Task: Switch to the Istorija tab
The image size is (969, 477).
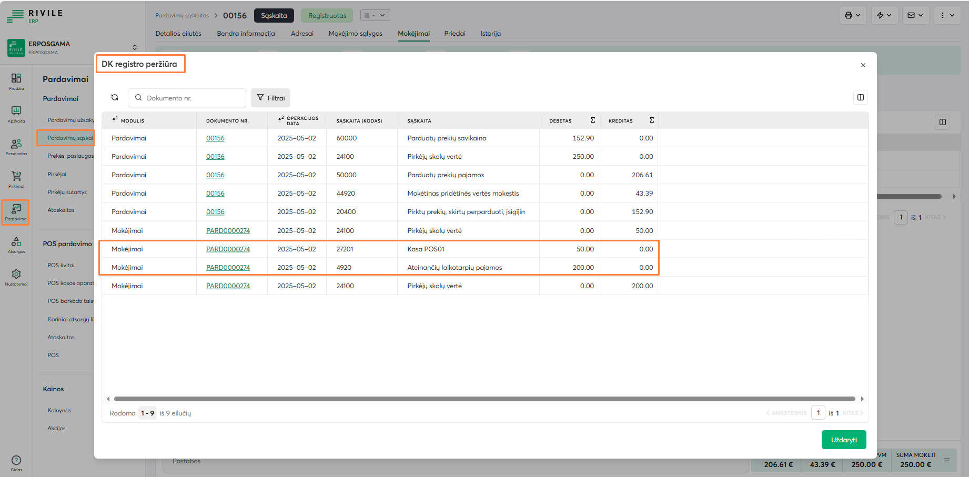Action: 490,34
